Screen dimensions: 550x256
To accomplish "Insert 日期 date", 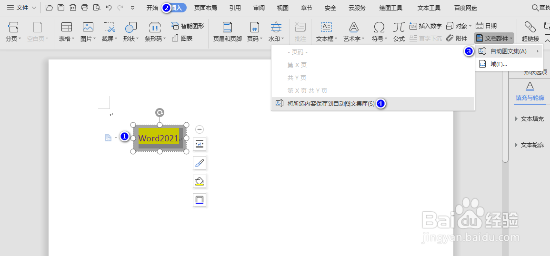I will click(486, 26).
